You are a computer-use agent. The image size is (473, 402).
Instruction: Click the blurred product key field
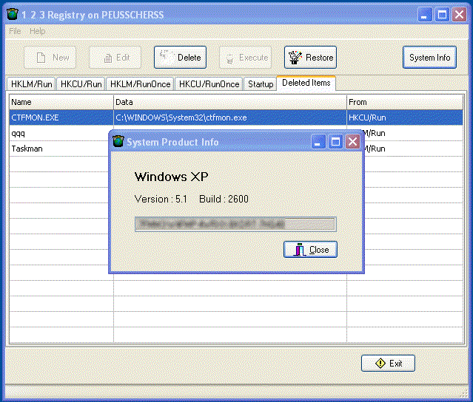pyautogui.click(x=235, y=224)
